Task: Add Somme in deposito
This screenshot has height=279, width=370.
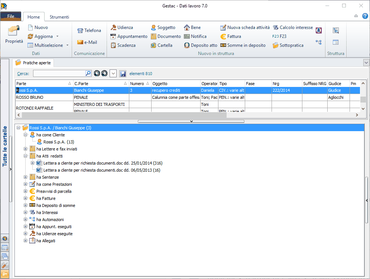Action: (x=243, y=45)
